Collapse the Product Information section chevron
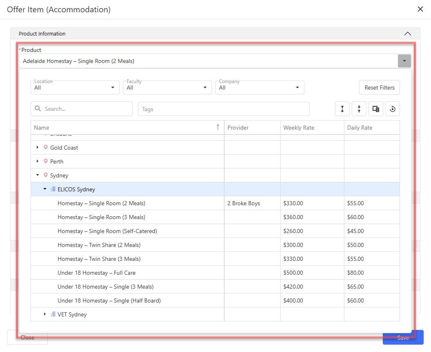Screen dimensions: 431x352 [408, 34]
